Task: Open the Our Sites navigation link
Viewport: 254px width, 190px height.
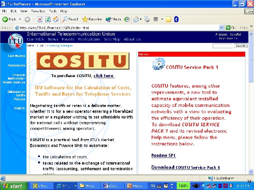Action: [36, 39]
